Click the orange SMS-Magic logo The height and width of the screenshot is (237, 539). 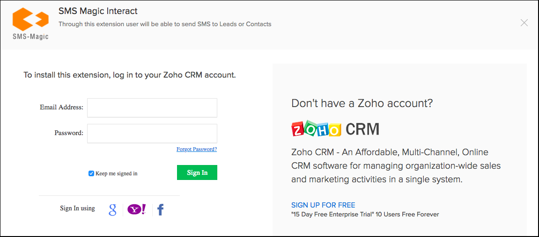[30, 23]
